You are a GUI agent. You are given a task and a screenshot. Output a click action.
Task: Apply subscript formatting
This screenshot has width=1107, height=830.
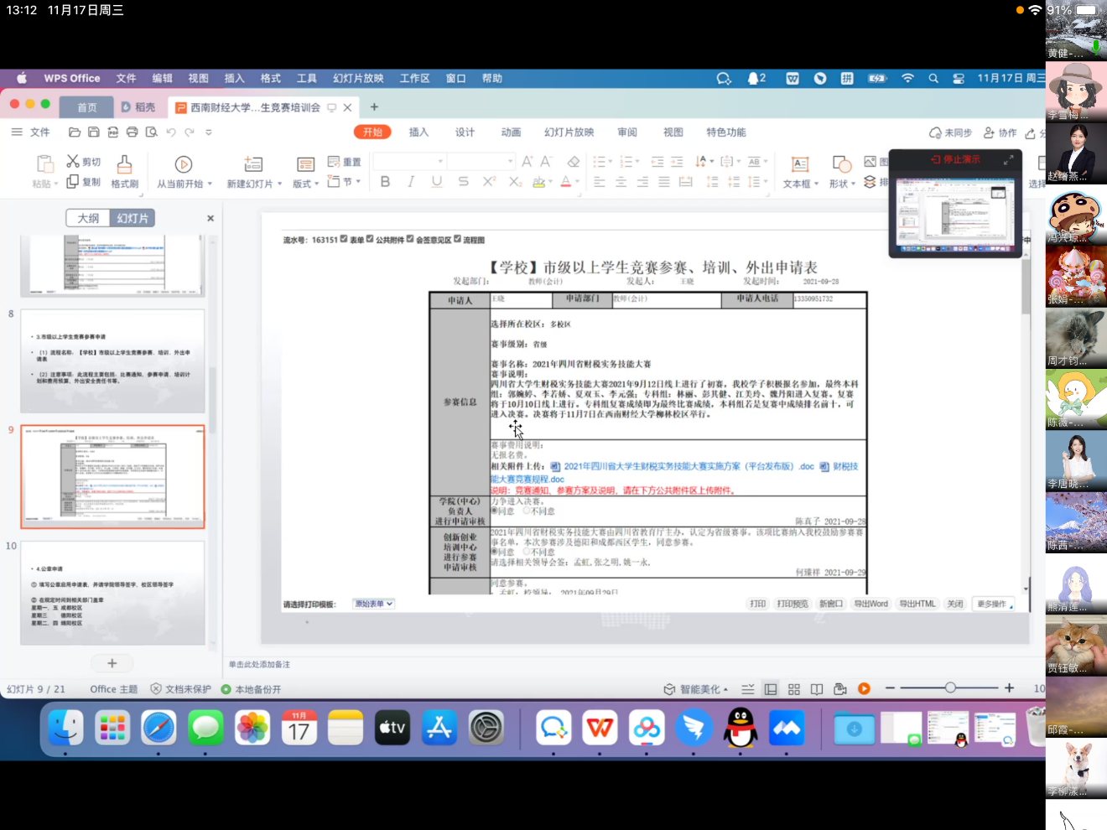515,182
